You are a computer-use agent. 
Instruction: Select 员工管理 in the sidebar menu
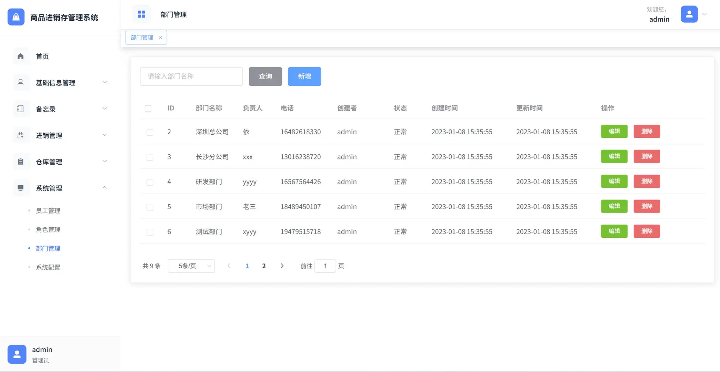48,210
